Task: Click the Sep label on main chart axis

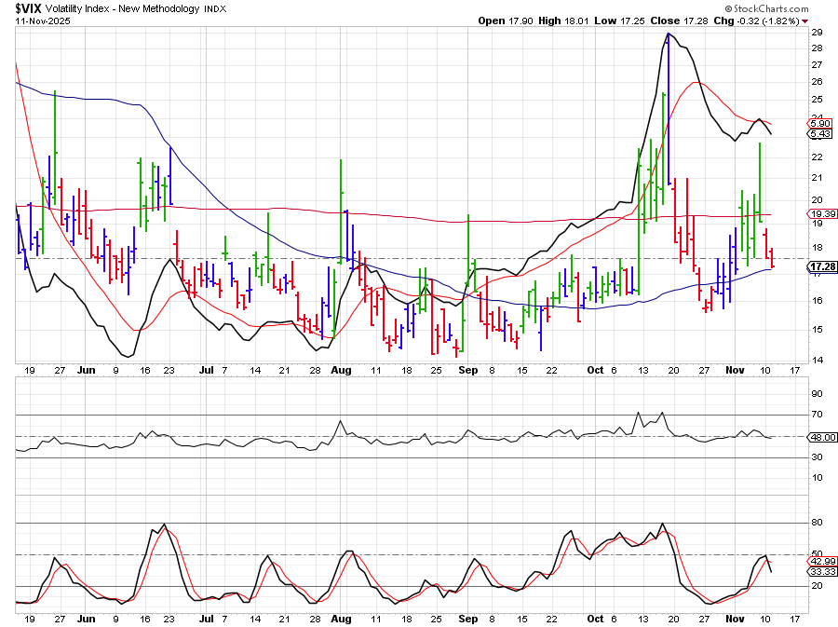Action: 467,370
